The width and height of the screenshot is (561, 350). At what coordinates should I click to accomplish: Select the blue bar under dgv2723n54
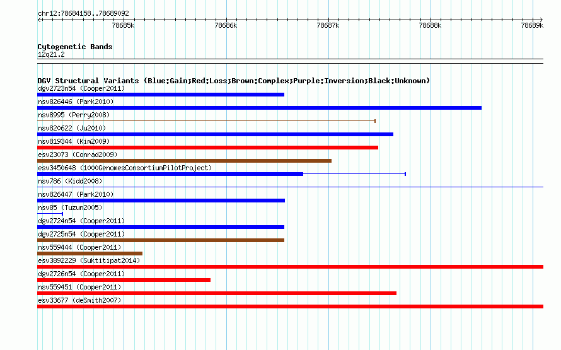click(x=161, y=95)
